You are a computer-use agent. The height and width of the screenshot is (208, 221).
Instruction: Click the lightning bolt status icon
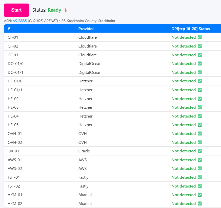pos(66,10)
